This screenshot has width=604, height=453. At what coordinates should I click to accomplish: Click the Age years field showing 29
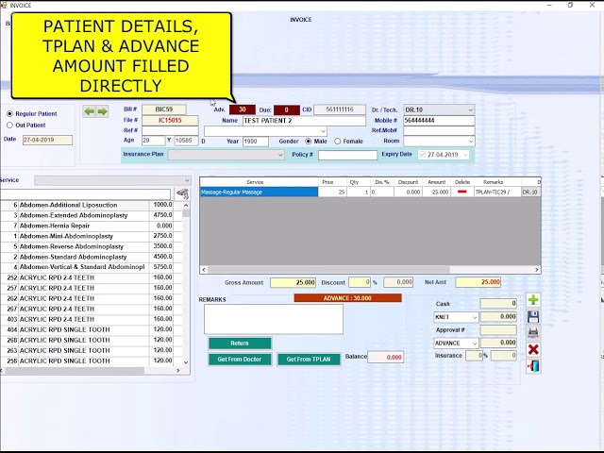click(x=153, y=141)
